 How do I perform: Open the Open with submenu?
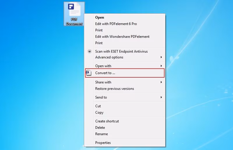[125, 66]
